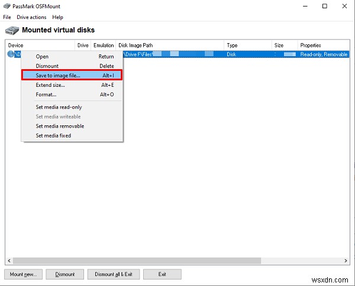The height and width of the screenshot is (286, 355).
Task: Select Save to image file... option
Action: click(72, 75)
